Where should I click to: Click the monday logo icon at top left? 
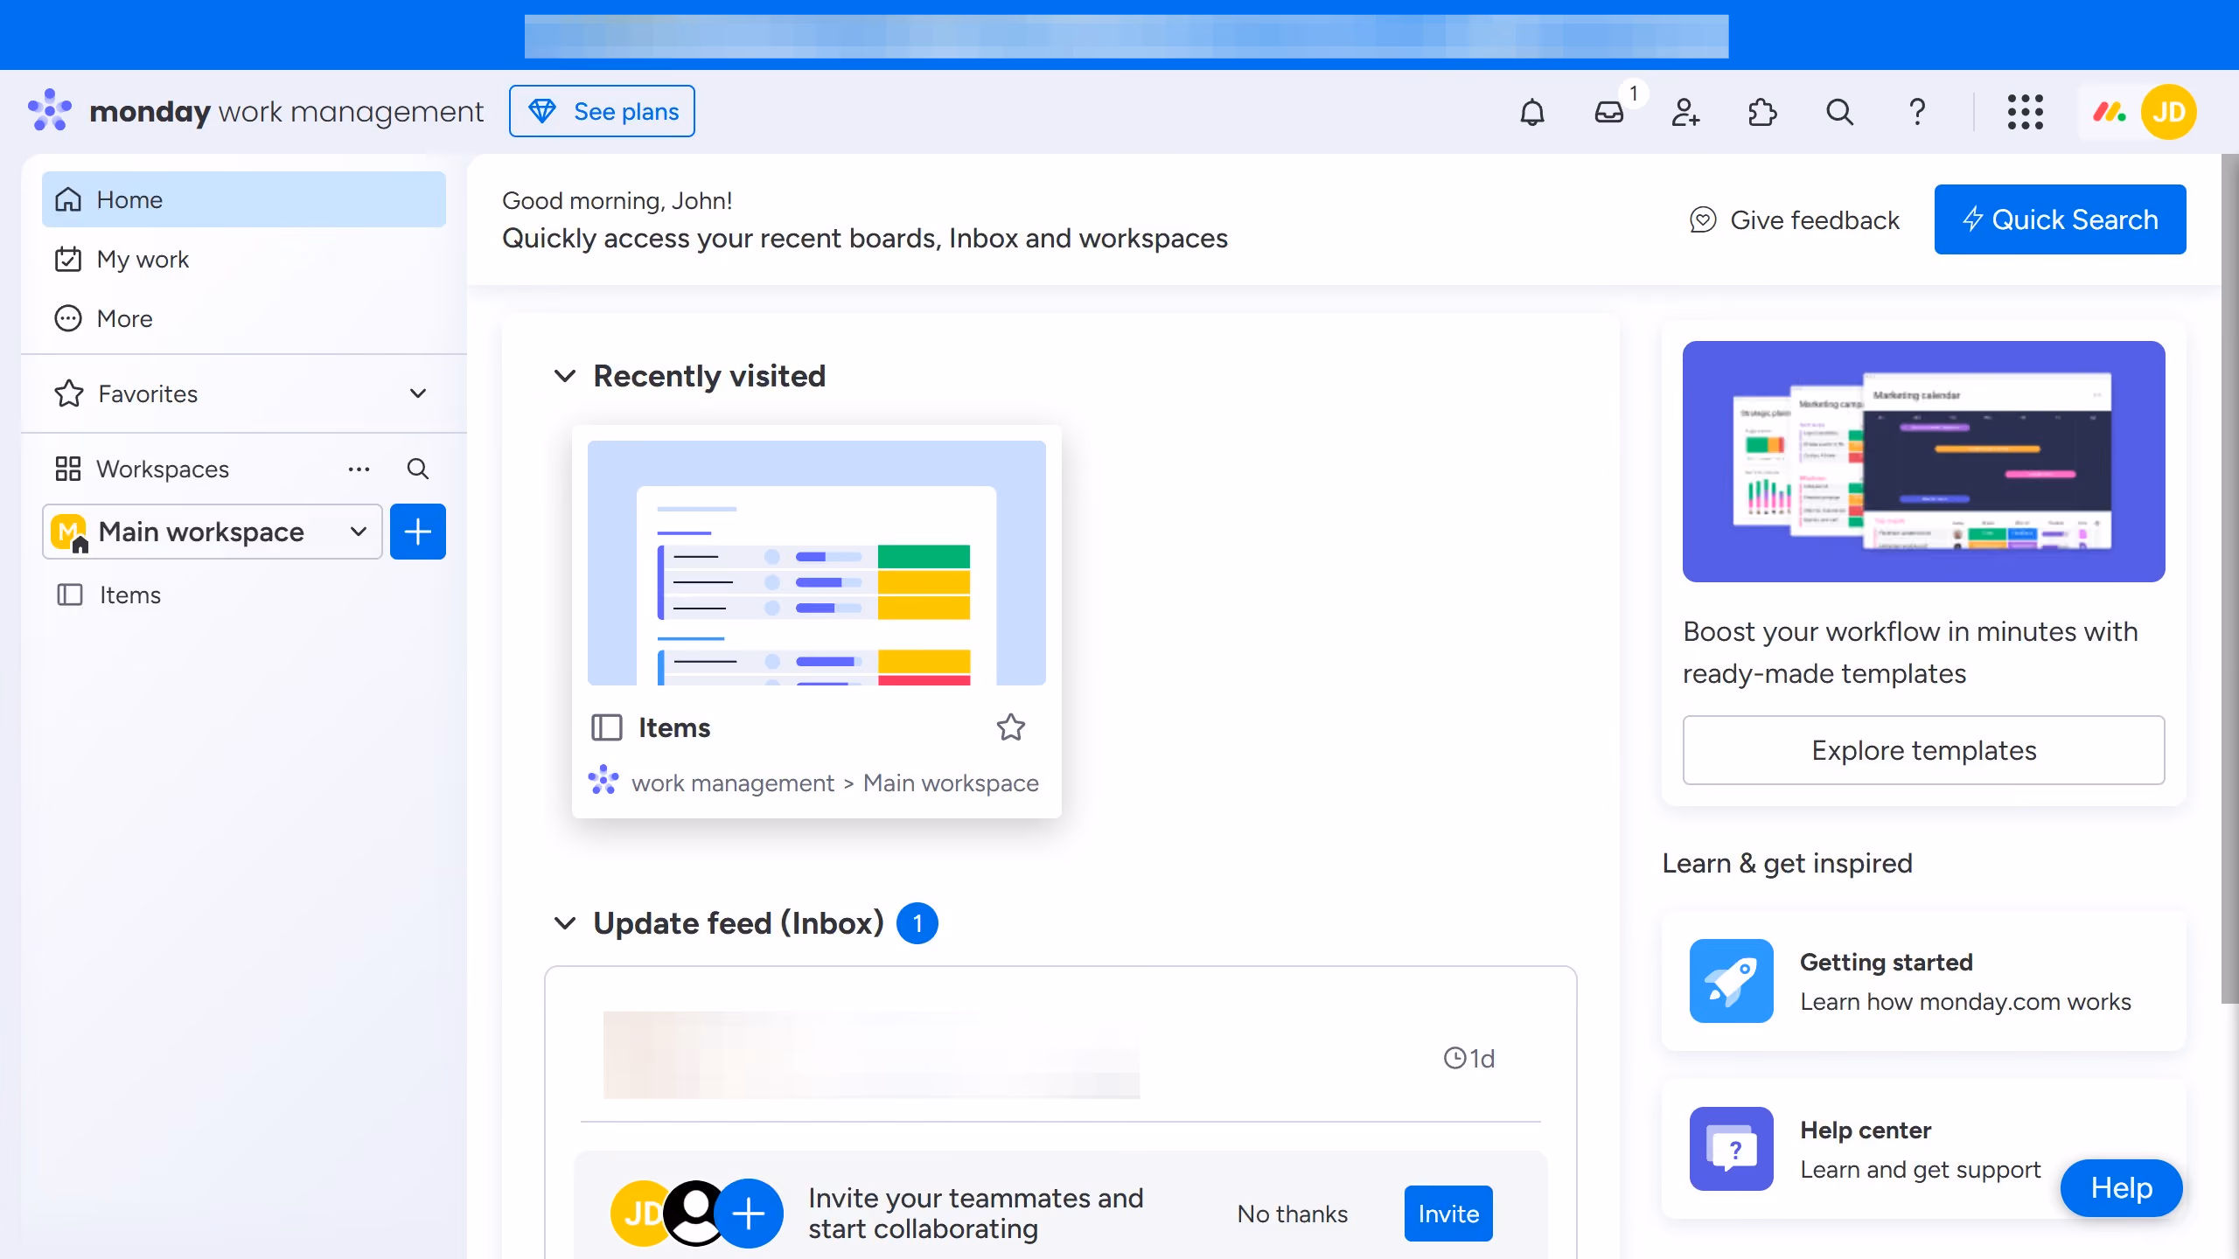pos(50,110)
